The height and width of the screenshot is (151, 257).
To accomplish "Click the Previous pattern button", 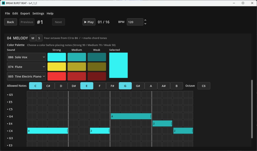I will (x=27, y=22).
